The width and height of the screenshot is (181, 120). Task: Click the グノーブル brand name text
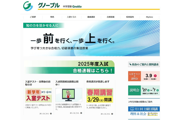click(49, 5)
